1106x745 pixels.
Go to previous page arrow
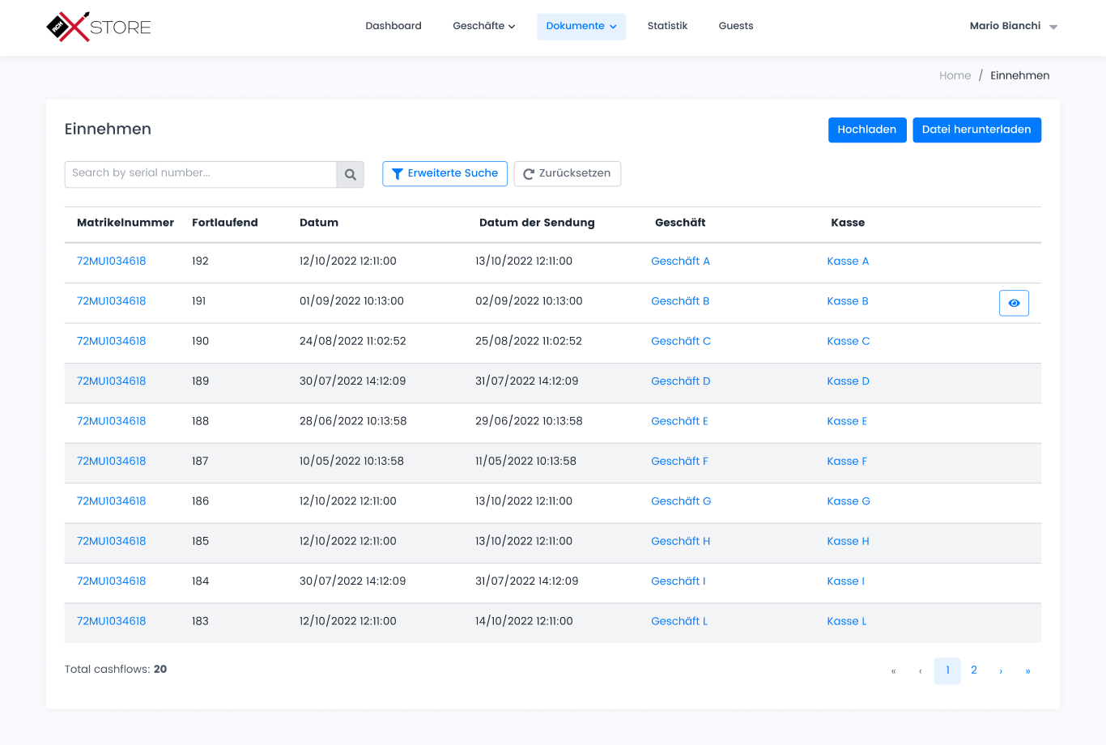coord(921,671)
